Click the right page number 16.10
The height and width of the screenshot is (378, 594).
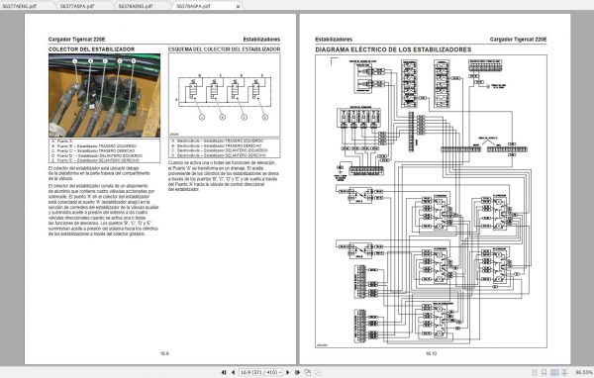(x=431, y=353)
